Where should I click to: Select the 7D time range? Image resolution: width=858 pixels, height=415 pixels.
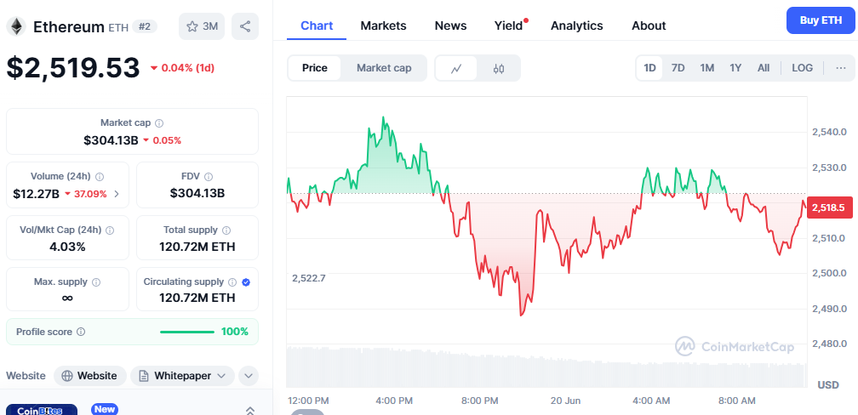pyautogui.click(x=678, y=68)
